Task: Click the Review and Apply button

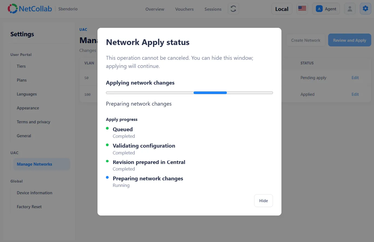Action: pos(349,40)
